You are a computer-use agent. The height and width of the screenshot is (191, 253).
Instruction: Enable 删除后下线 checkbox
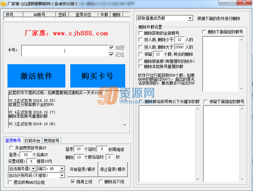pyautogui.click(x=101, y=182)
